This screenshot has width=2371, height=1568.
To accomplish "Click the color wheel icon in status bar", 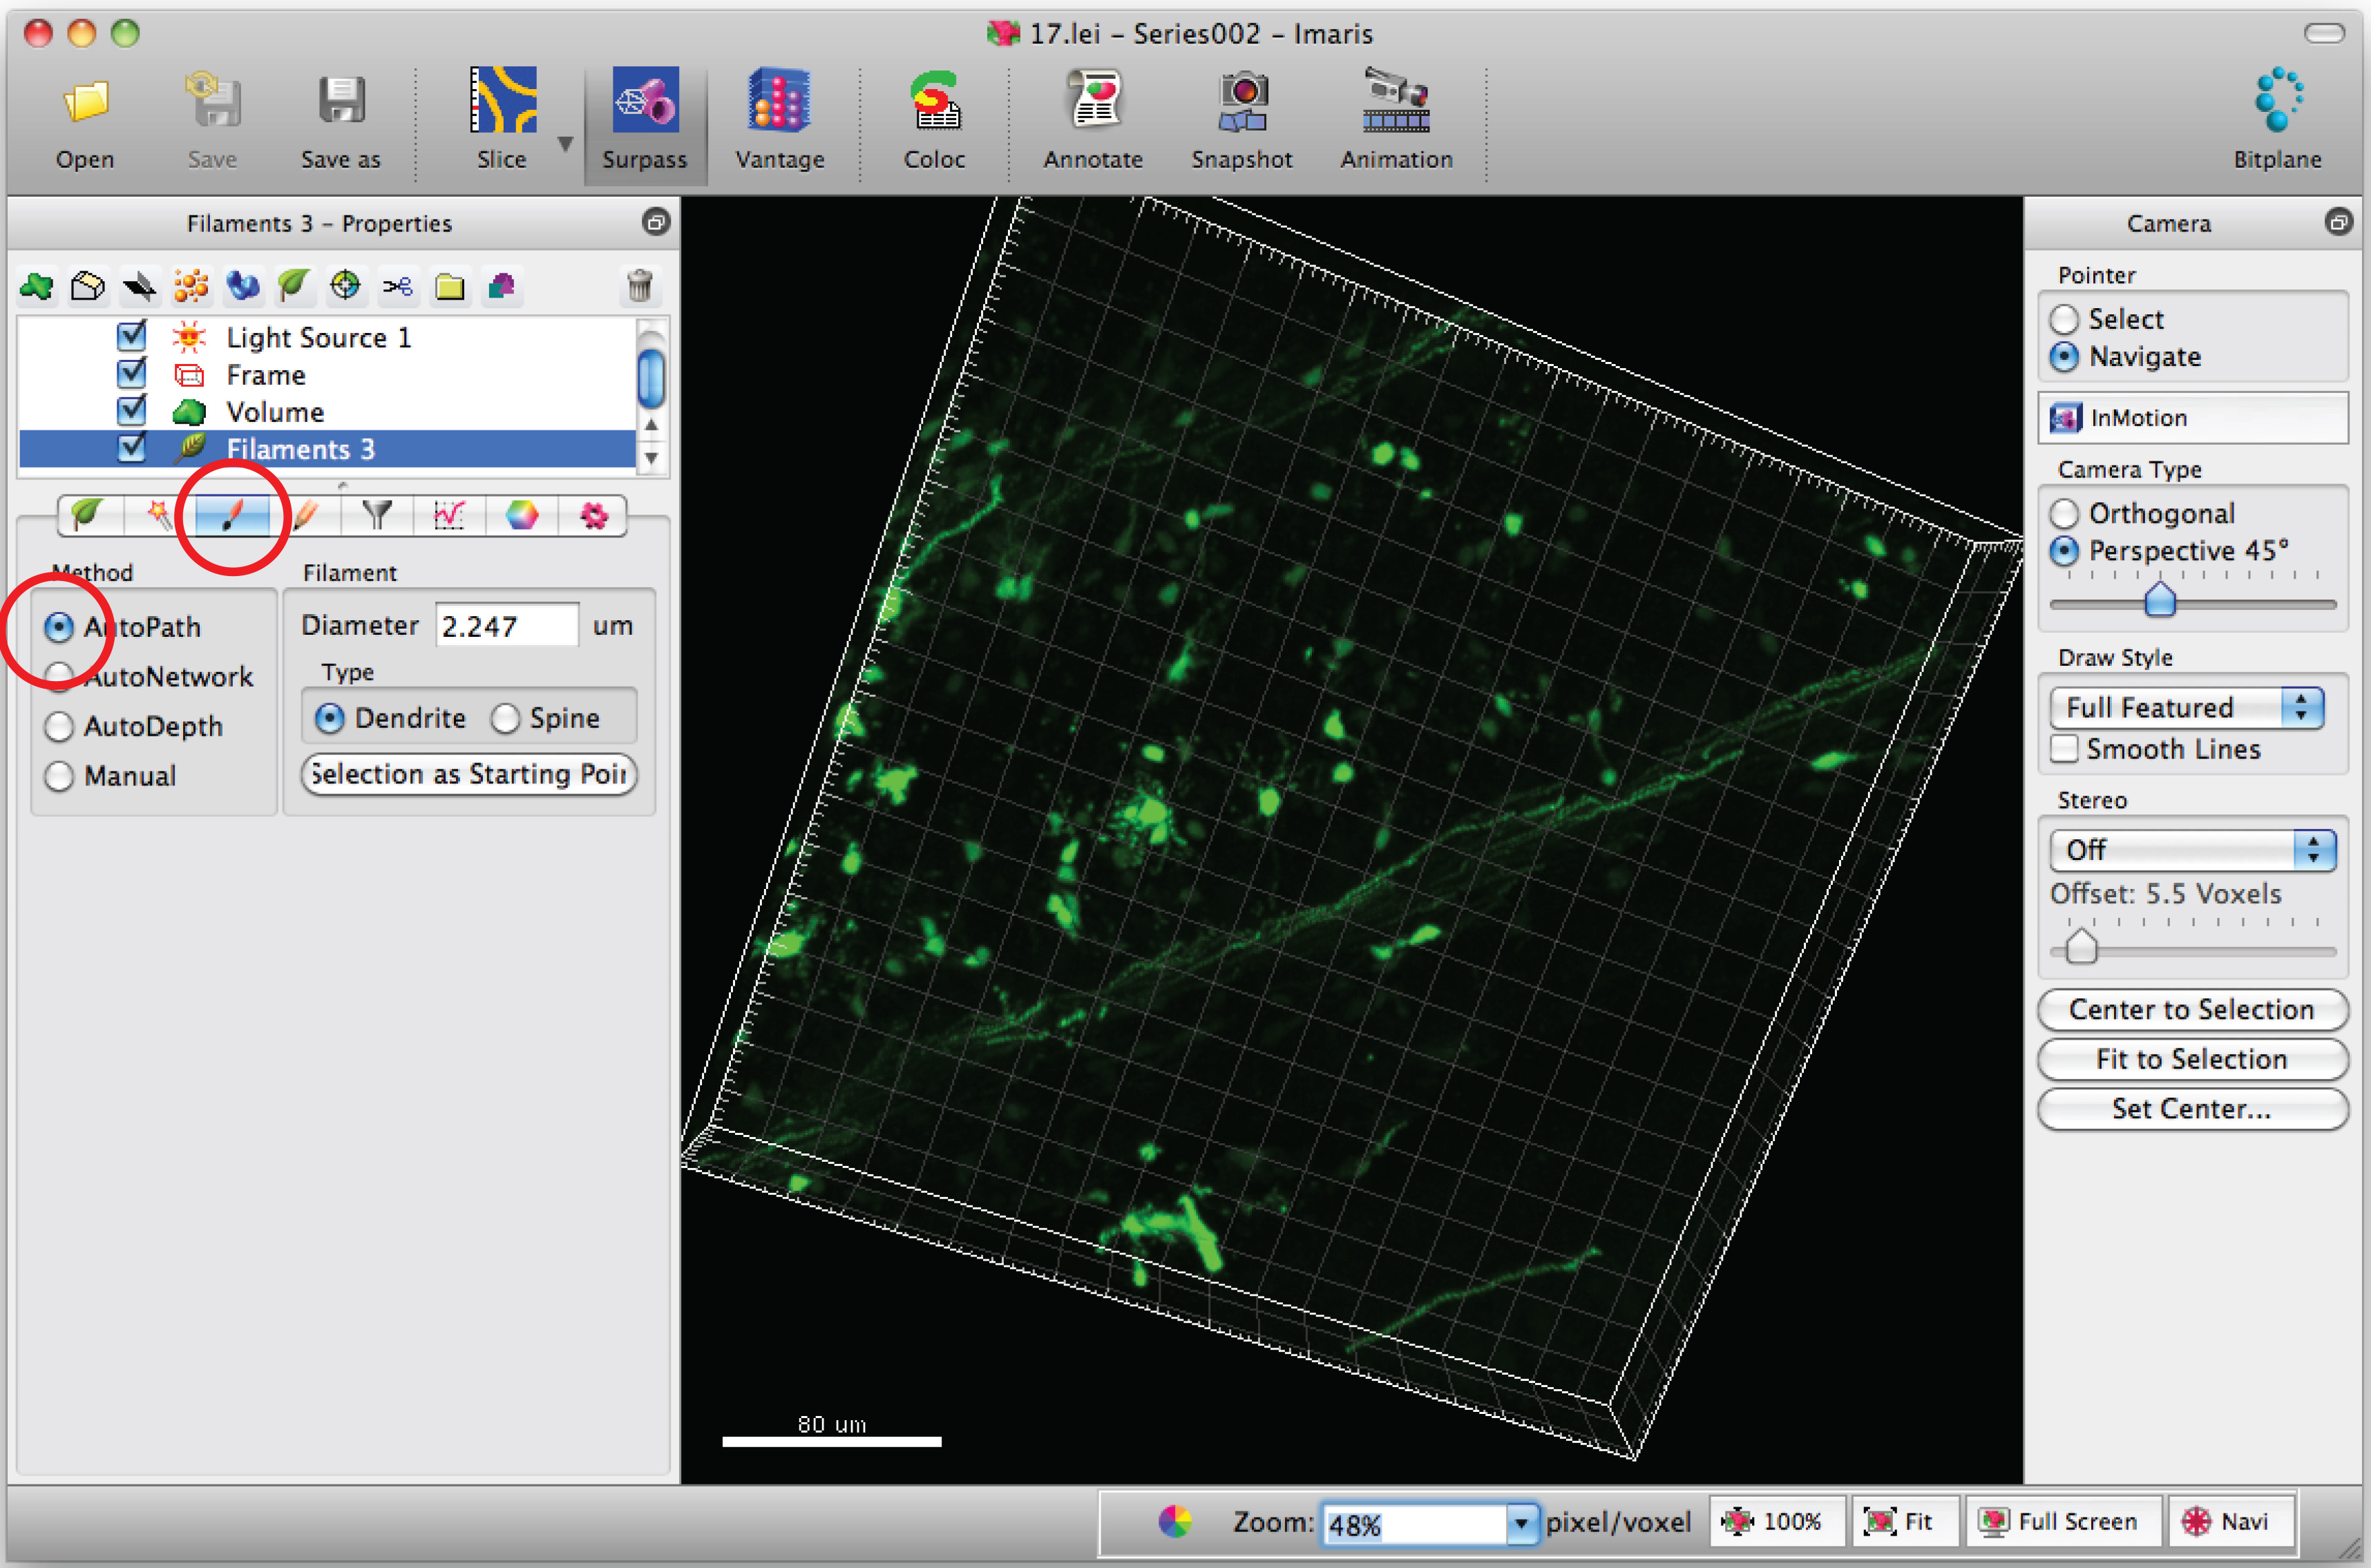I will coord(1175,1521).
